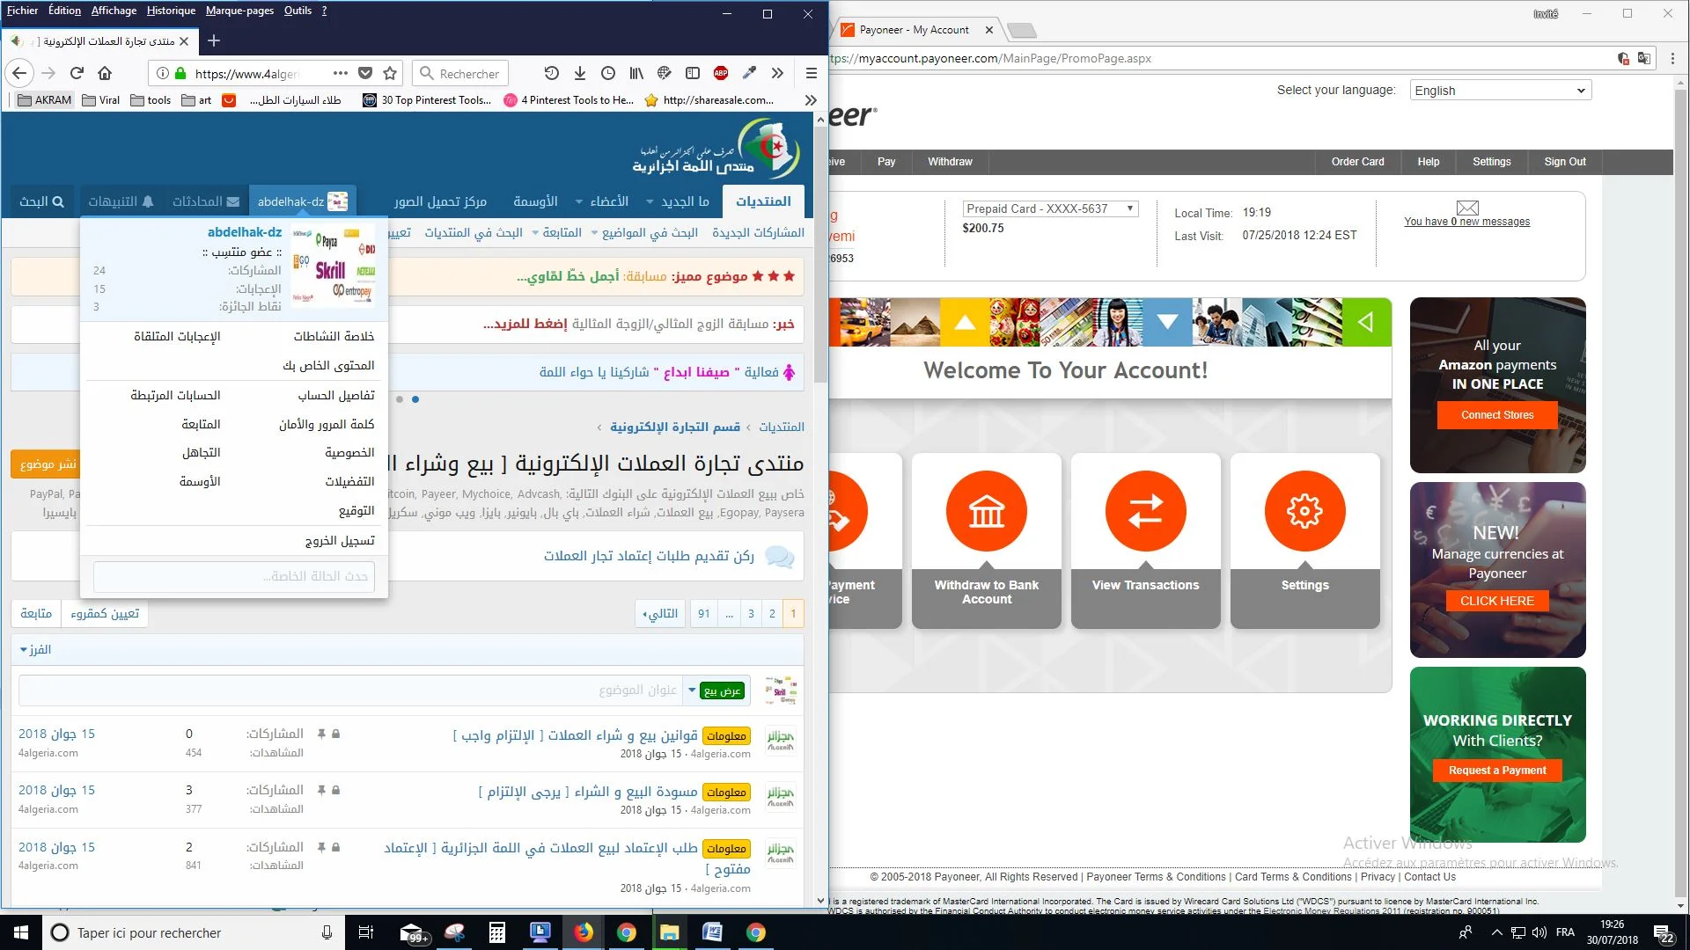Click the View Transactions arrows icon
The width and height of the screenshot is (1690, 950).
coord(1145,511)
